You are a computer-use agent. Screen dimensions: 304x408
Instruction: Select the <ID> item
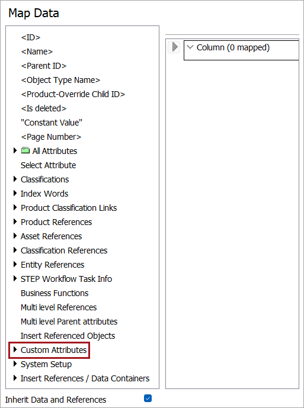pyautogui.click(x=30, y=37)
